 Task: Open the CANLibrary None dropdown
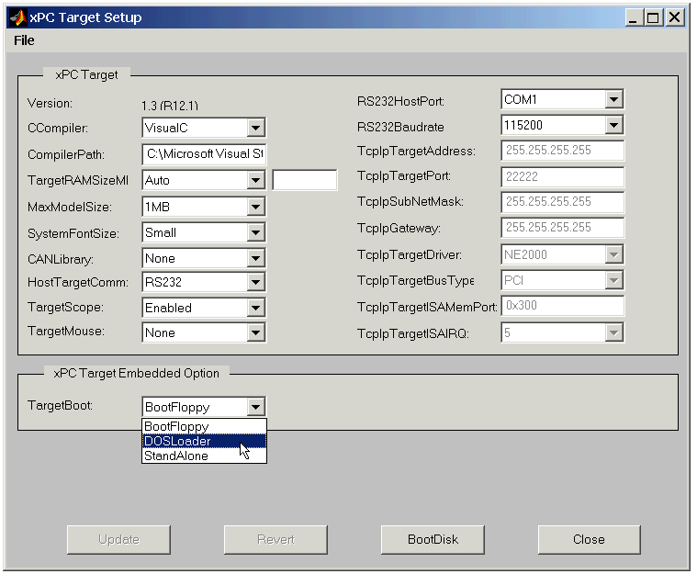[x=204, y=258]
